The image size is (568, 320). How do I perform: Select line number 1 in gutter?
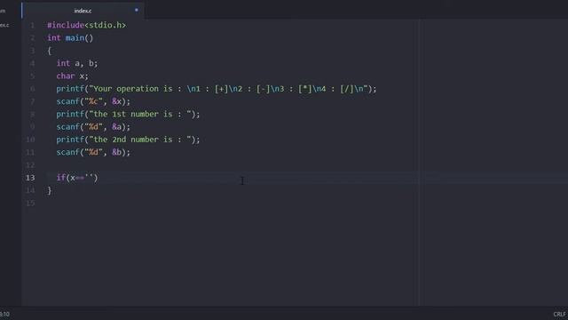[32, 25]
